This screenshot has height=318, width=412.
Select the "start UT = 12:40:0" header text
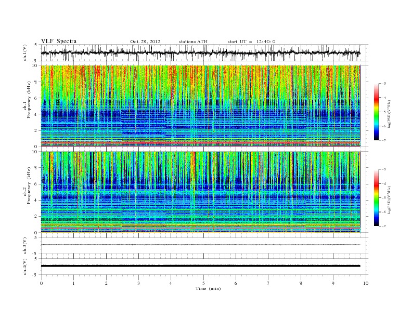tap(251, 42)
